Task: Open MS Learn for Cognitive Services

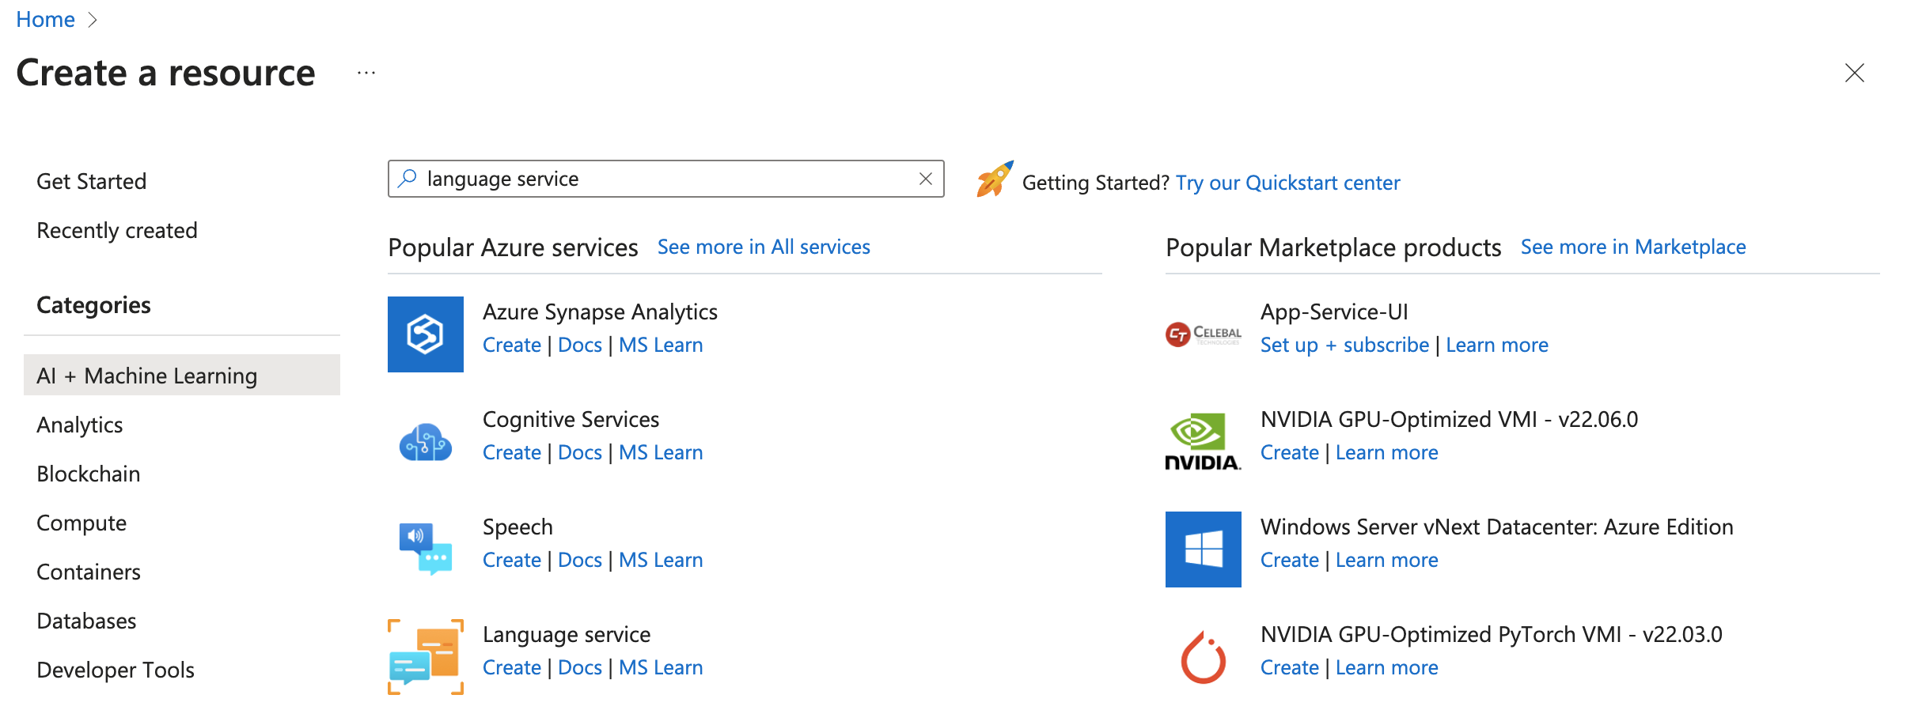Action: 660,452
